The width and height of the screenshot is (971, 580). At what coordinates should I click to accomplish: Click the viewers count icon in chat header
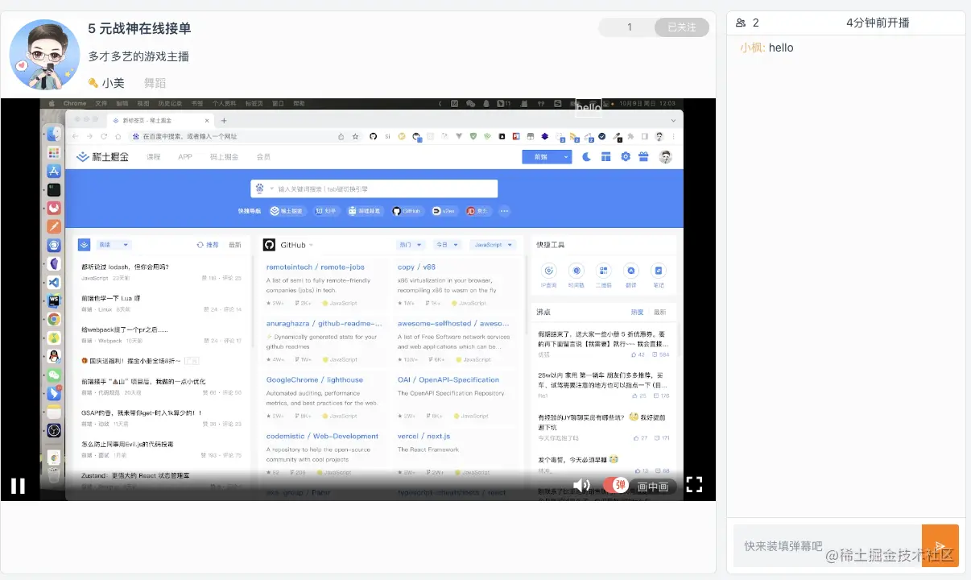(x=741, y=23)
